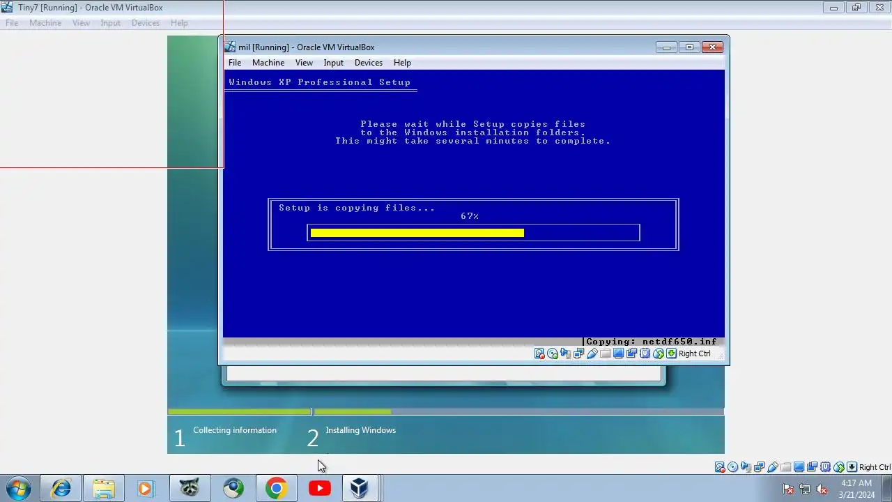Screen dimensions: 892x502
Task: Click optical disc icon in Tiny7 status bar
Action: [x=732, y=467]
